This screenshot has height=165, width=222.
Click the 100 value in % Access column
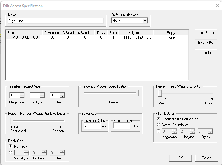pyautogui.click(x=52, y=37)
